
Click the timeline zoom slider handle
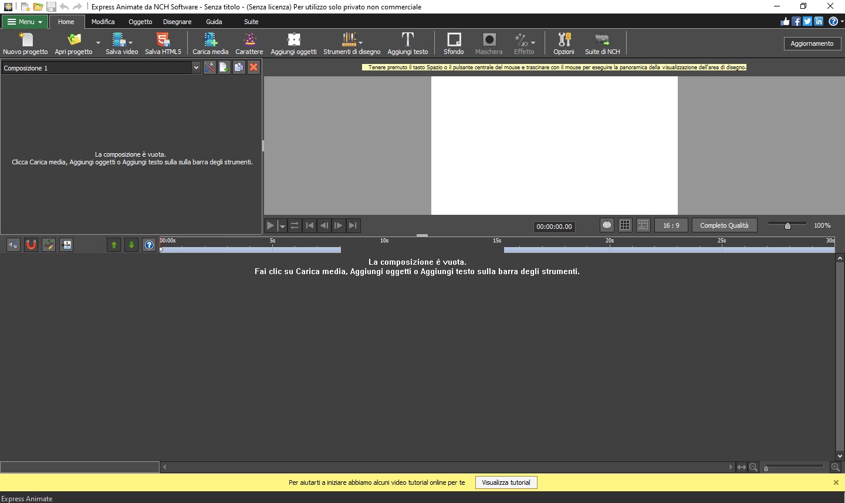pyautogui.click(x=766, y=468)
